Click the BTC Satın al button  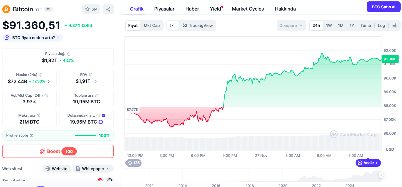(383, 7)
